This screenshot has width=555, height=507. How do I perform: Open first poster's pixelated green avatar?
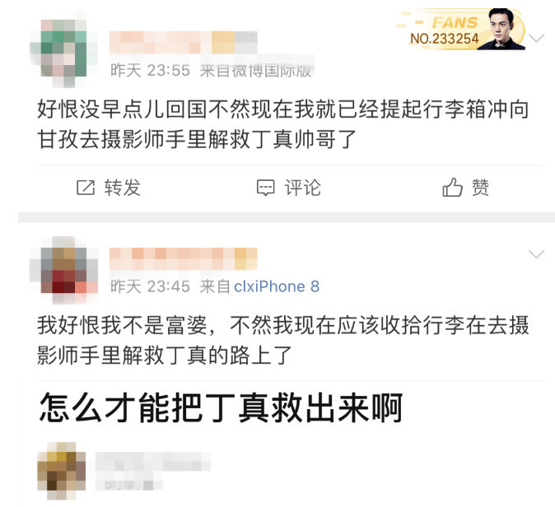click(63, 49)
